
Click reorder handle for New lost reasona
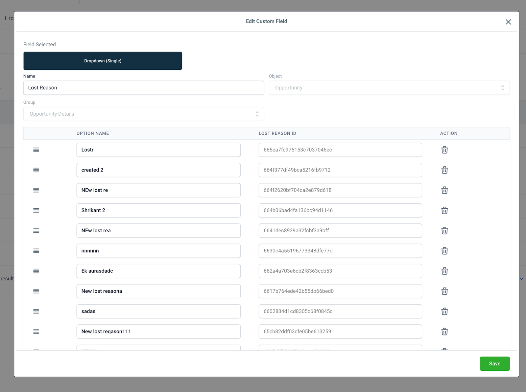coord(36,291)
